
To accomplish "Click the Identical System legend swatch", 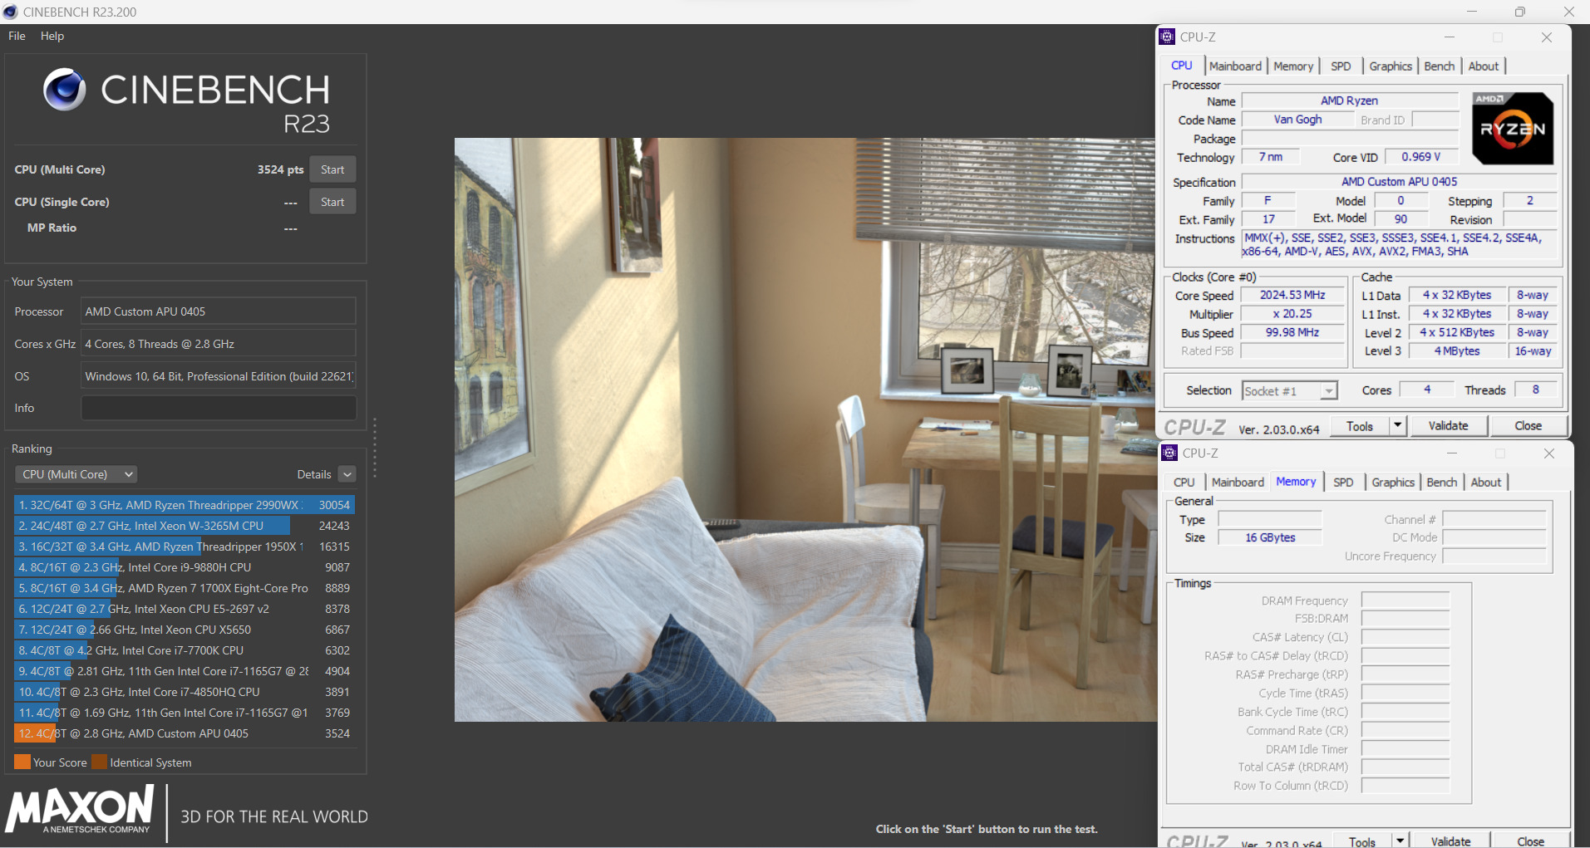I will [100, 762].
